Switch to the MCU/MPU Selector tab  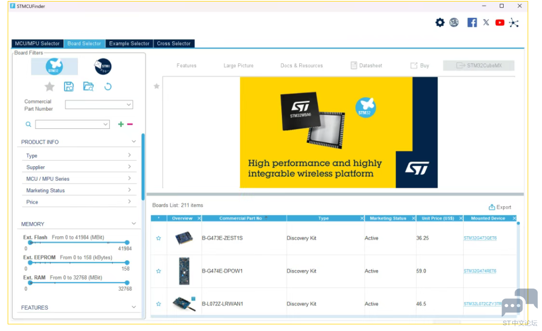(x=37, y=43)
